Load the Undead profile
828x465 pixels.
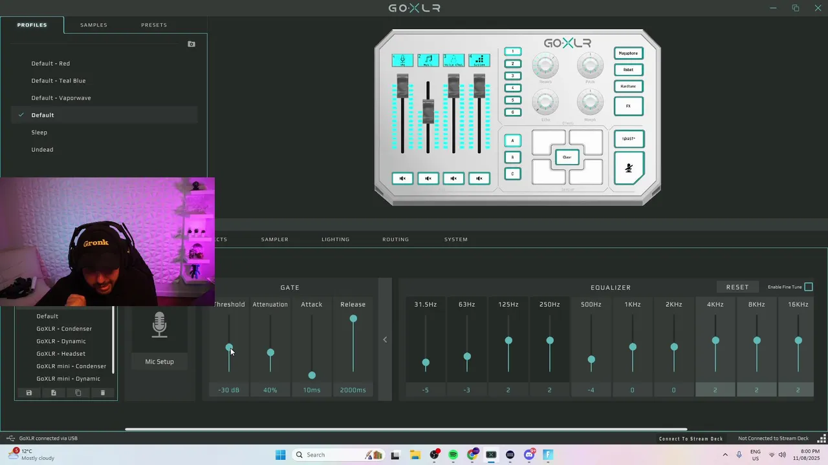(x=104, y=149)
